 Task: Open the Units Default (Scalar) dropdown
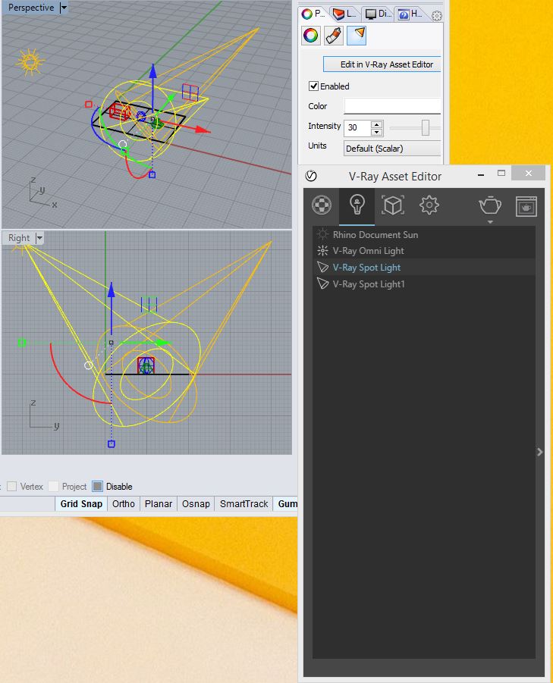coord(391,148)
